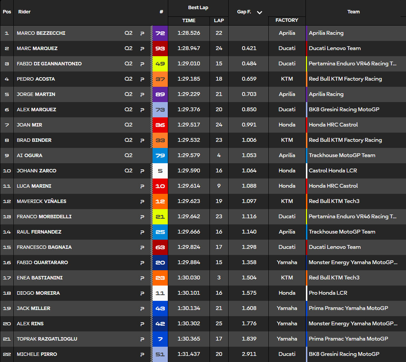Click the pit icon next to Francesco Bagnaia
This screenshot has height=362, width=406.
142,247
